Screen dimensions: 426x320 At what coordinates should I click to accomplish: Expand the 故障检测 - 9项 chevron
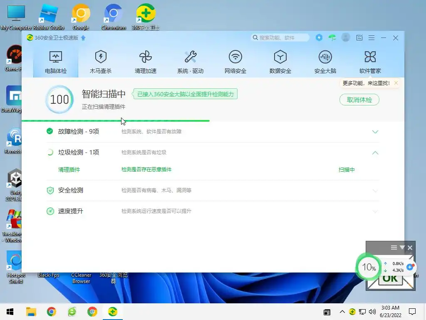375,132
